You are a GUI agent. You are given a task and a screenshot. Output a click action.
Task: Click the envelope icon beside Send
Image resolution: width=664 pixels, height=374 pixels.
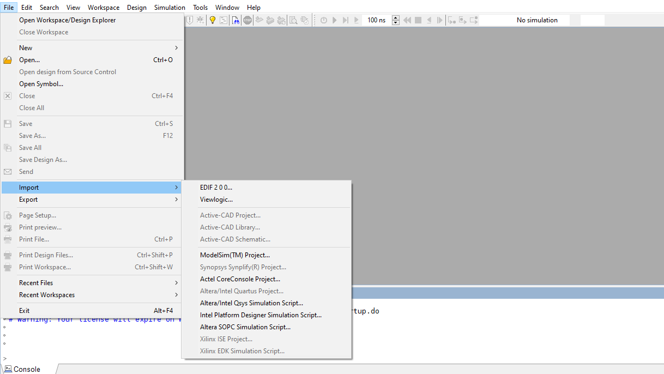click(8, 172)
